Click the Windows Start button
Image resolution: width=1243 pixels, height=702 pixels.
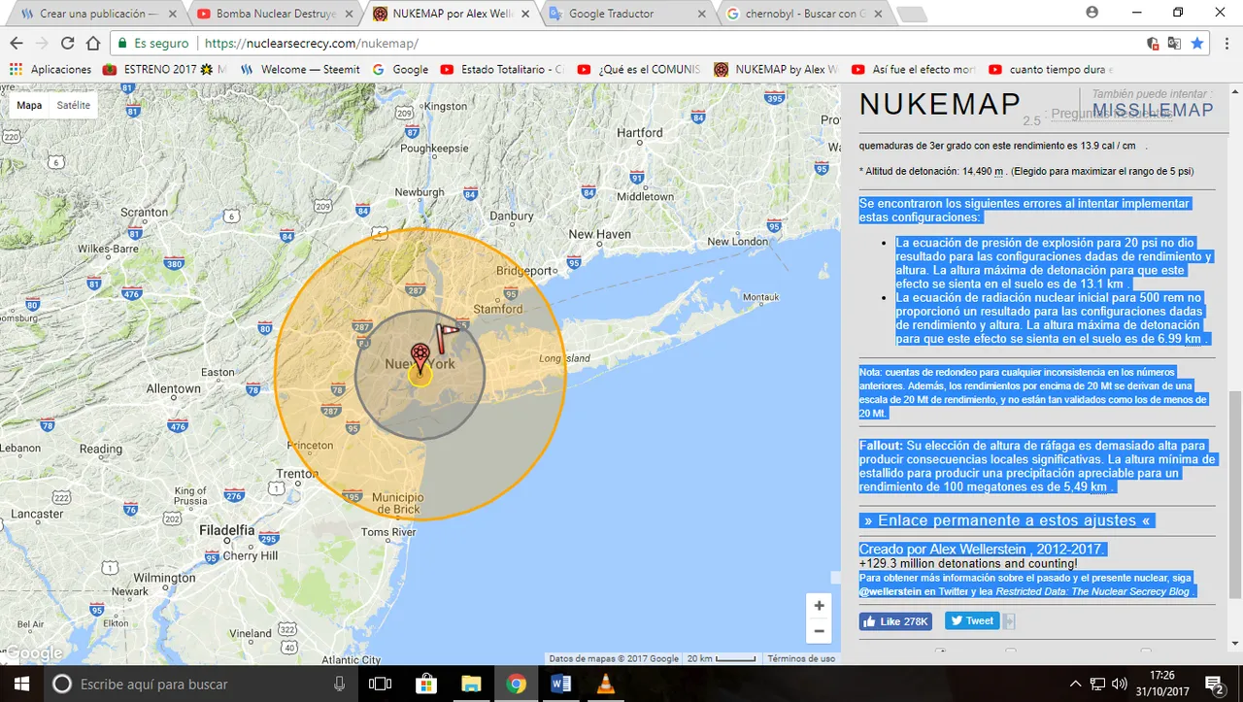[x=21, y=684]
